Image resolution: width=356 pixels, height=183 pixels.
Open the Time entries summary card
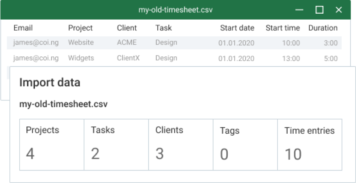click(x=310, y=145)
